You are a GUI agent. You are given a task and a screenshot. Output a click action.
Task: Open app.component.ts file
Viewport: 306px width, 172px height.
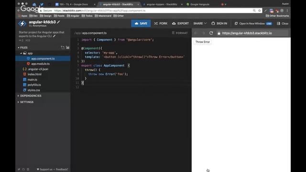click(43, 58)
